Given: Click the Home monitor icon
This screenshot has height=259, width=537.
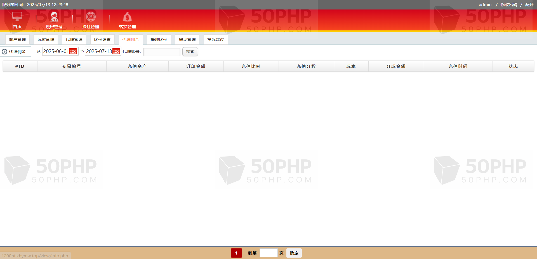Looking at the screenshot, I should coord(17,16).
